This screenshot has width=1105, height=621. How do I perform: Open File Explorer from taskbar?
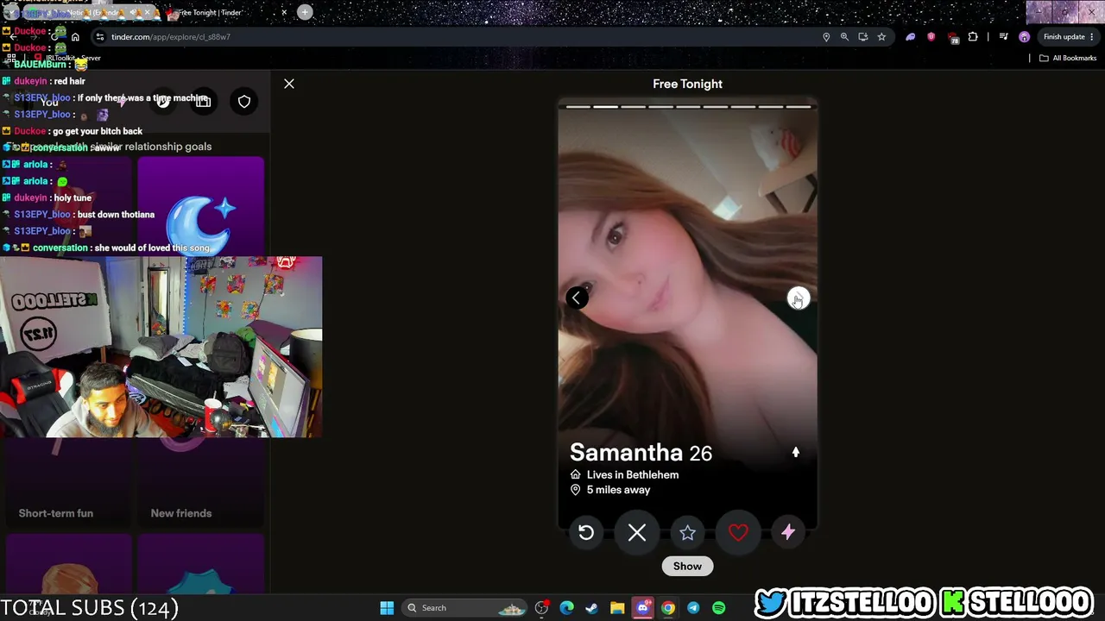click(617, 608)
